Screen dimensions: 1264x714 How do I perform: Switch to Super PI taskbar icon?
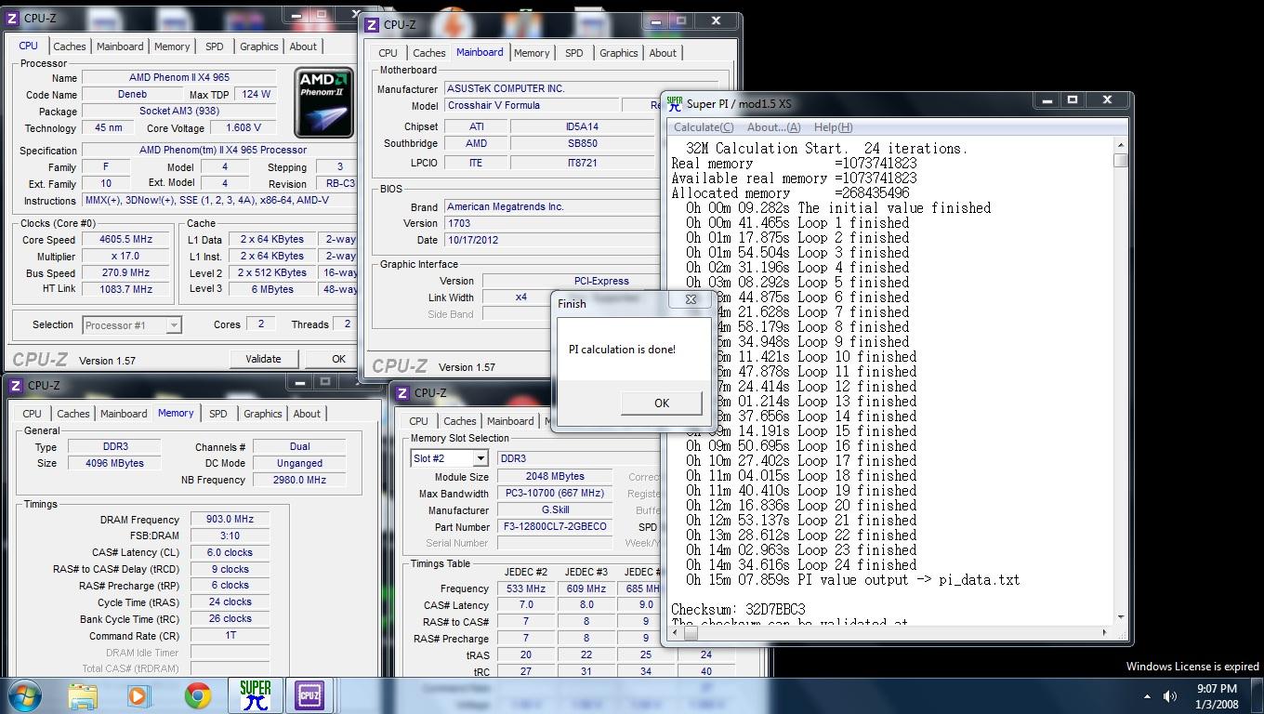(x=255, y=694)
